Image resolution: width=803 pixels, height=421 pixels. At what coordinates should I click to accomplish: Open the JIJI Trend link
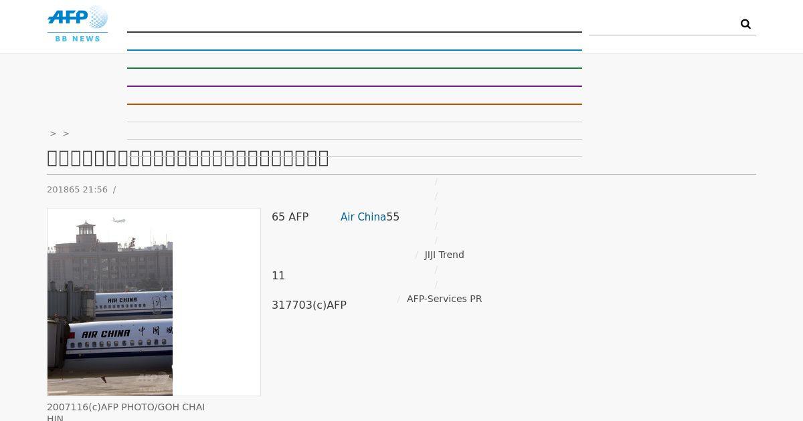pos(444,255)
